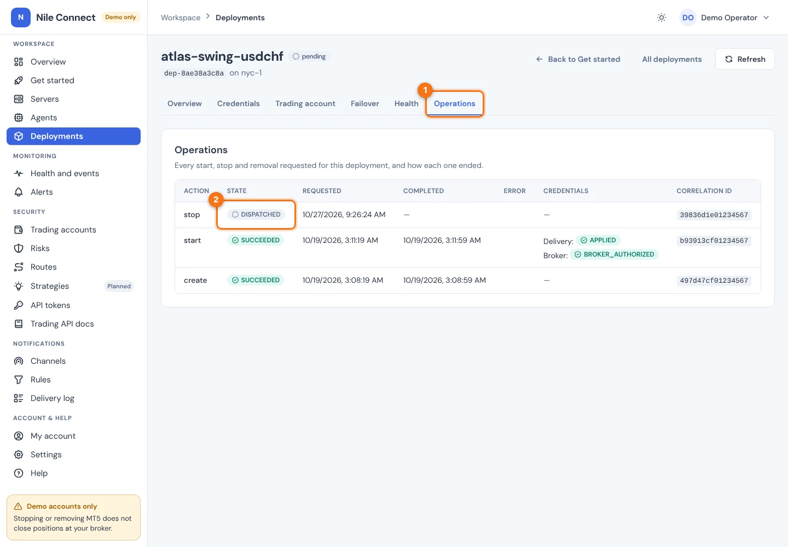Image resolution: width=788 pixels, height=547 pixels.
Task: Switch to the Overview tab
Action: click(184, 103)
